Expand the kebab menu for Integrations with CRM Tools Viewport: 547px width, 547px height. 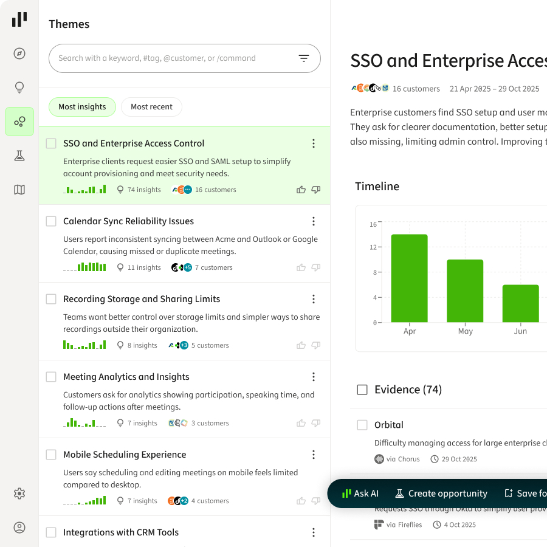point(314,532)
